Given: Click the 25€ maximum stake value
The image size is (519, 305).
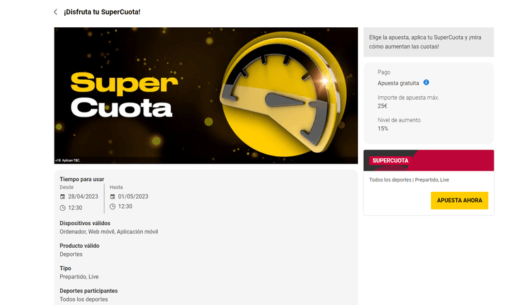Looking at the screenshot, I should point(382,106).
